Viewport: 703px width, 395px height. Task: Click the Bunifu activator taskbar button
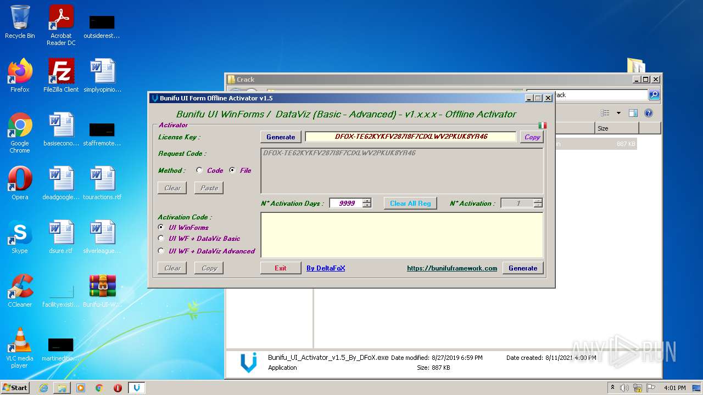(x=136, y=388)
